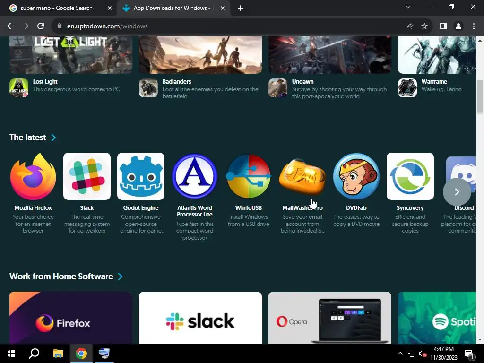Click the taskbar clock and date

pos(443,354)
